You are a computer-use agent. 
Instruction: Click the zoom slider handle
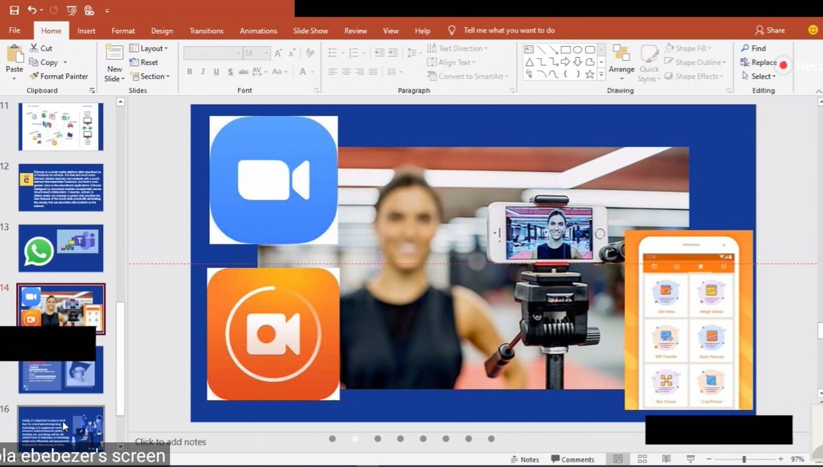(744, 459)
